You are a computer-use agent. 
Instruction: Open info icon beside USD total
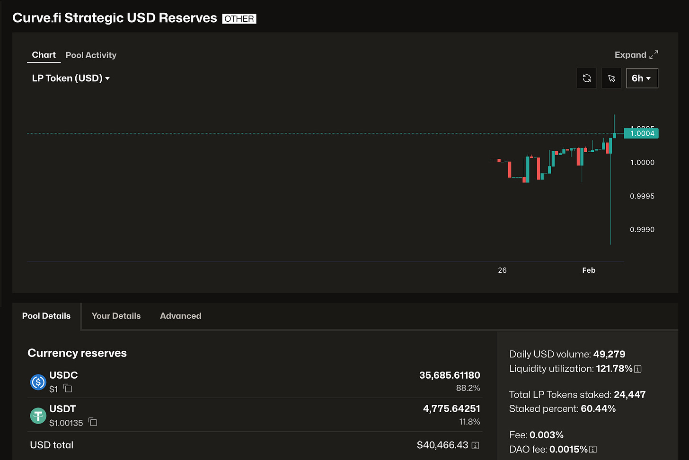point(475,445)
